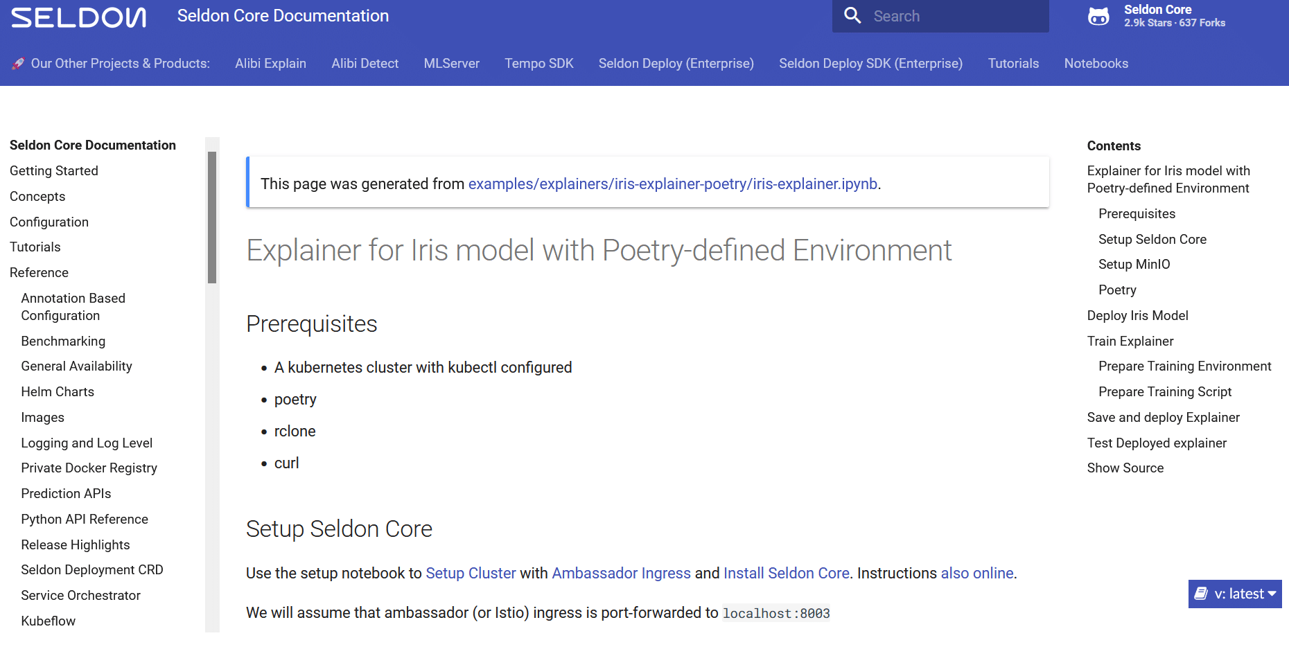Open the Notebooks tab
Image resolution: width=1289 pixels, height=647 pixels.
coord(1096,64)
